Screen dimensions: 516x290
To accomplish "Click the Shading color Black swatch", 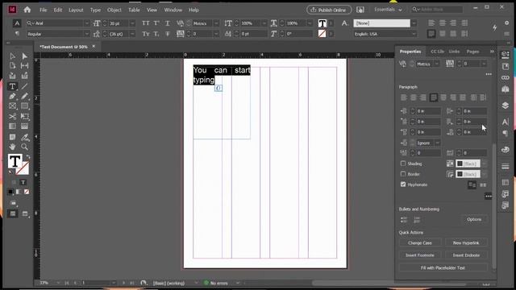I will [x=468, y=164].
